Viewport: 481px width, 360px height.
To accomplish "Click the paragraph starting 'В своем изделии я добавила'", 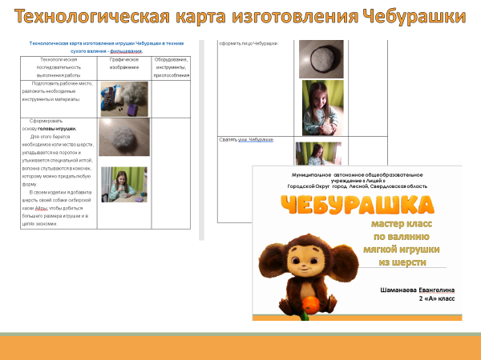I will tap(57, 208).
